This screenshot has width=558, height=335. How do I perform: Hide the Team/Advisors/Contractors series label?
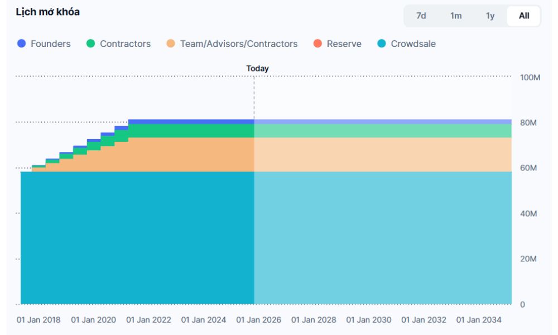238,44
